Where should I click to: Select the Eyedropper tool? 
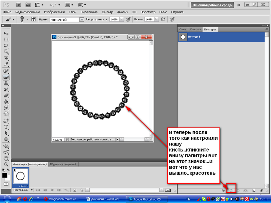[x=6, y=64]
